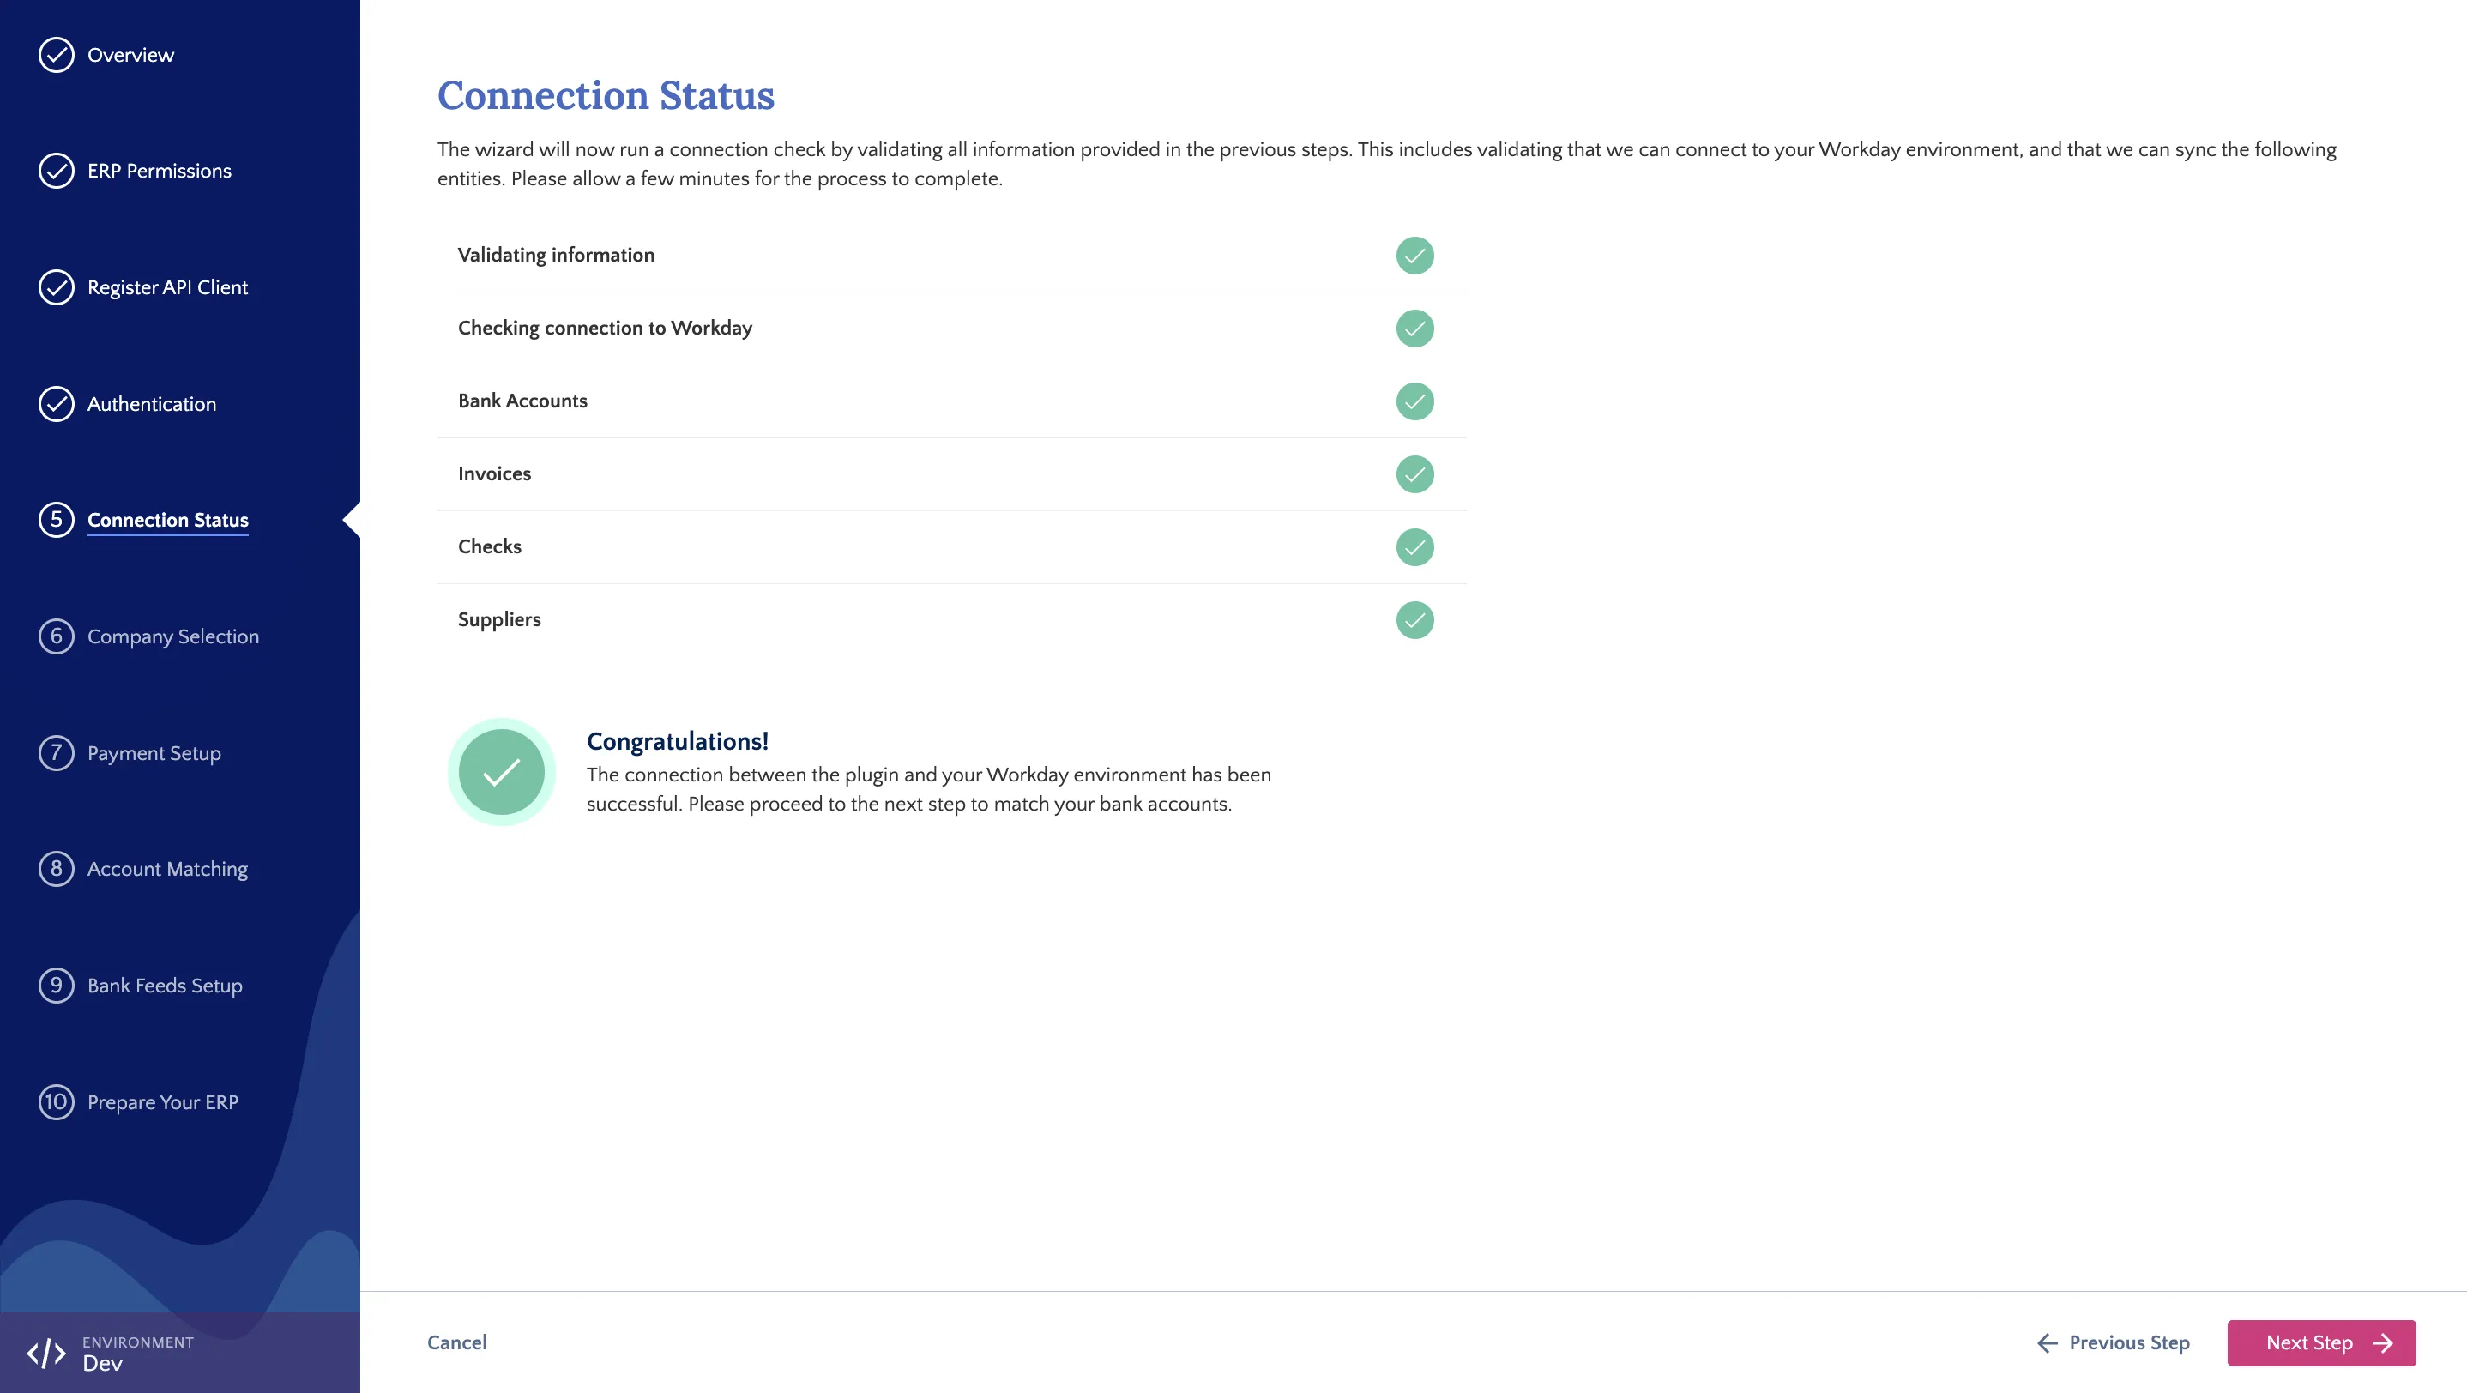Open Prepare Your ERP step

click(x=163, y=1102)
